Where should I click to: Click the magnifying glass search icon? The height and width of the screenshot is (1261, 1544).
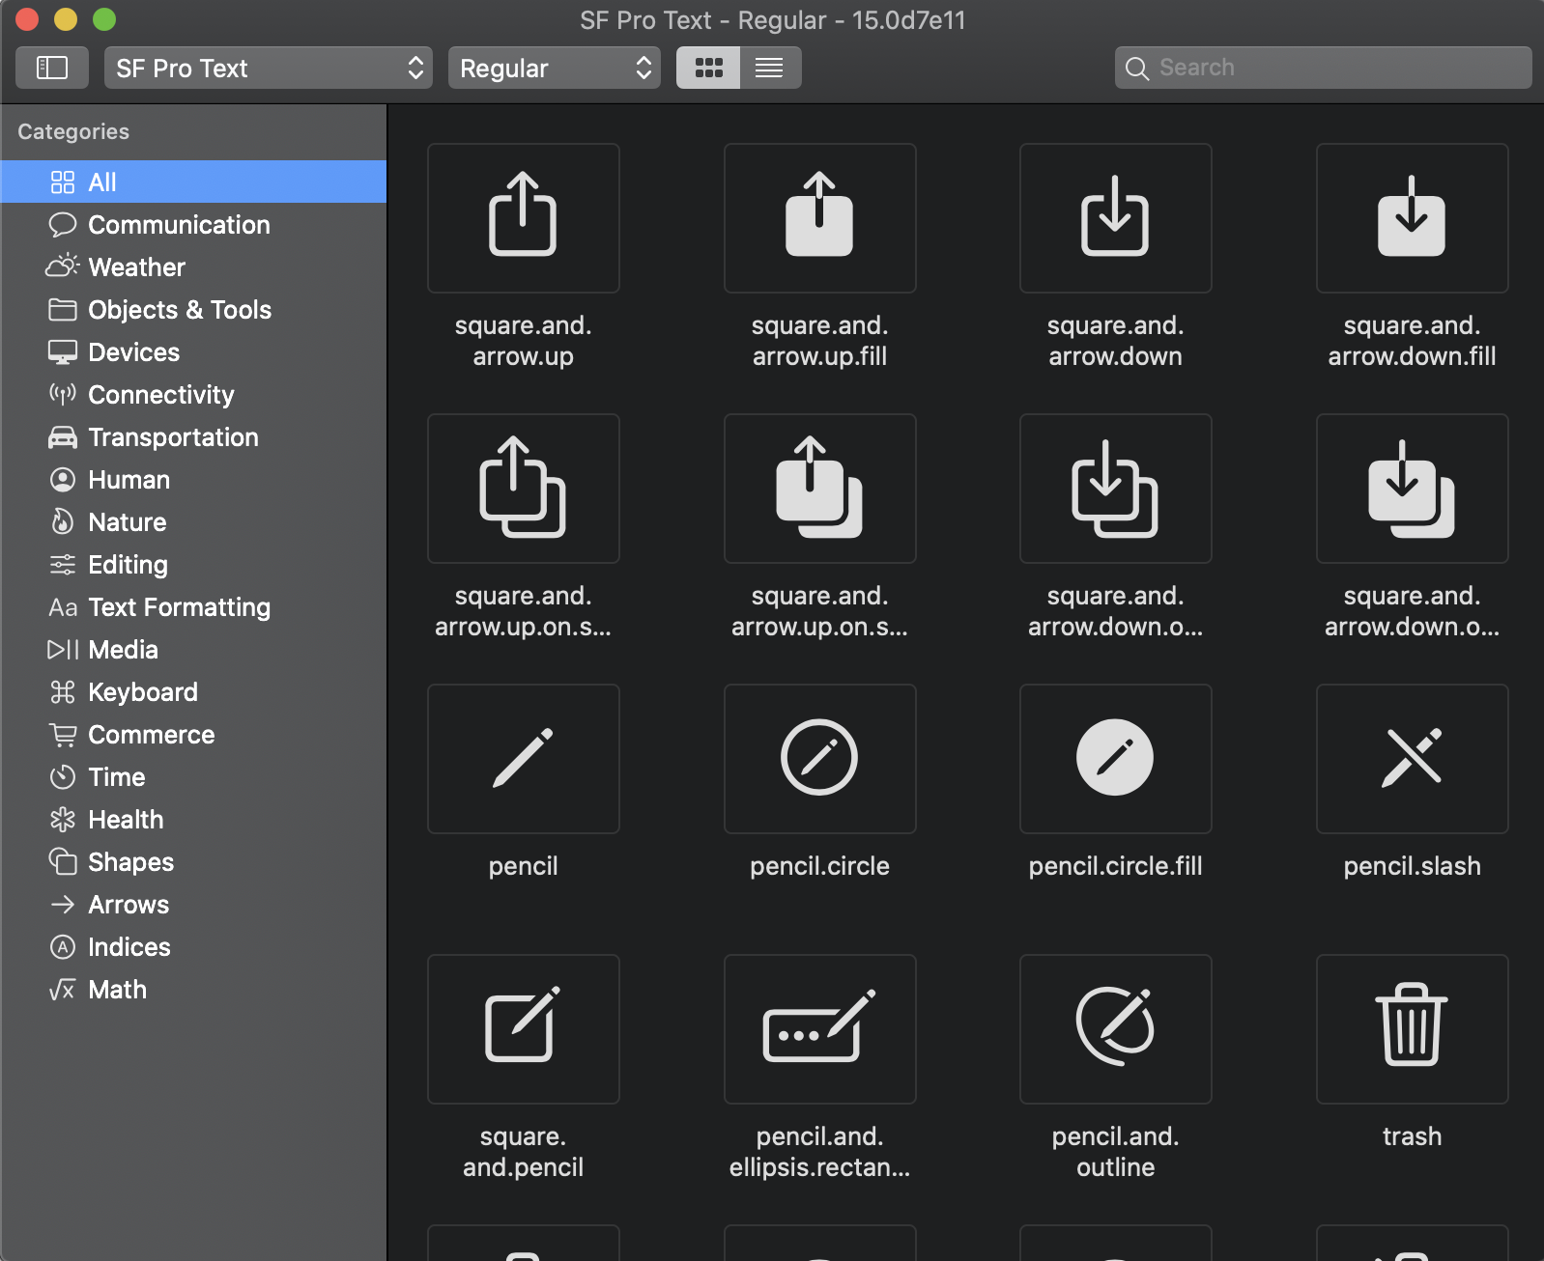tap(1137, 69)
